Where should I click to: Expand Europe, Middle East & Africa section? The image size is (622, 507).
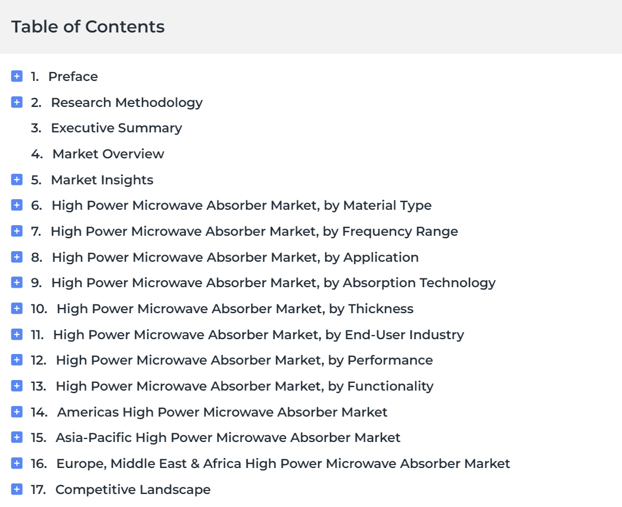(17, 463)
